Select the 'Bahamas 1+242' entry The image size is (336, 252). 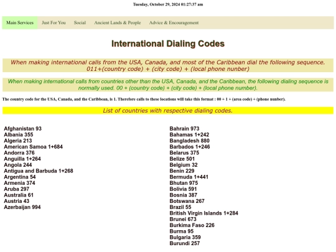tap(189, 134)
